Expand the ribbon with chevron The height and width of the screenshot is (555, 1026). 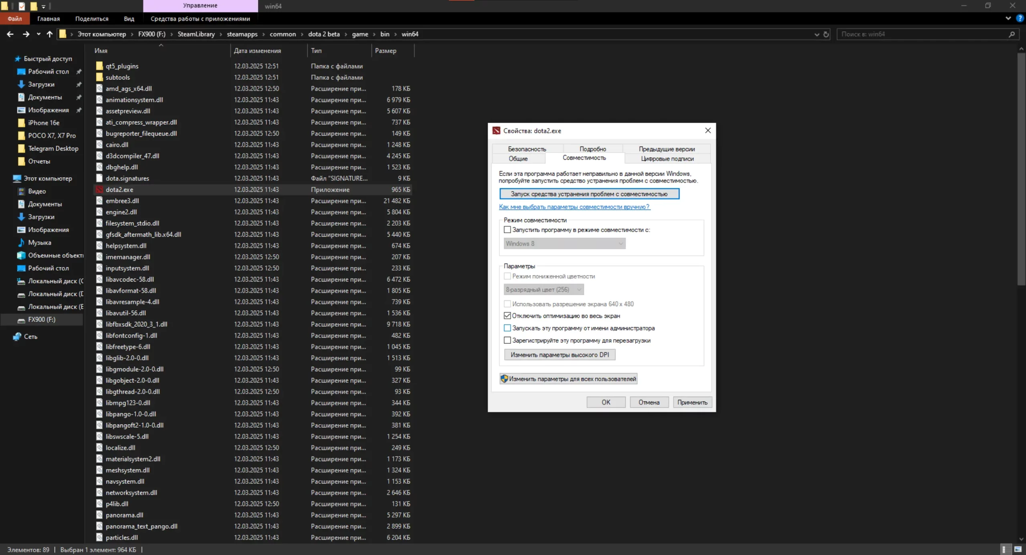tap(1008, 18)
